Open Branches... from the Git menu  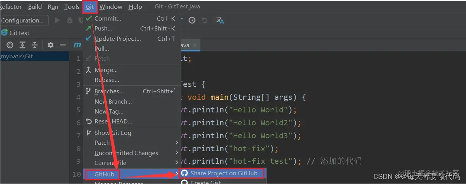[x=131, y=91]
